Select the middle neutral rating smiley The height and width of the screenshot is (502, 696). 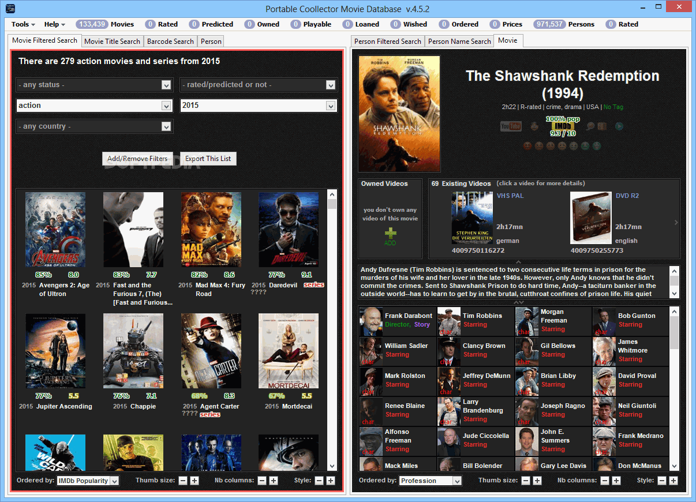pyautogui.click(x=562, y=146)
